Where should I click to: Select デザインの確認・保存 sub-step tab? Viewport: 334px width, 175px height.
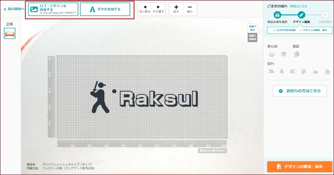(x=313, y=30)
